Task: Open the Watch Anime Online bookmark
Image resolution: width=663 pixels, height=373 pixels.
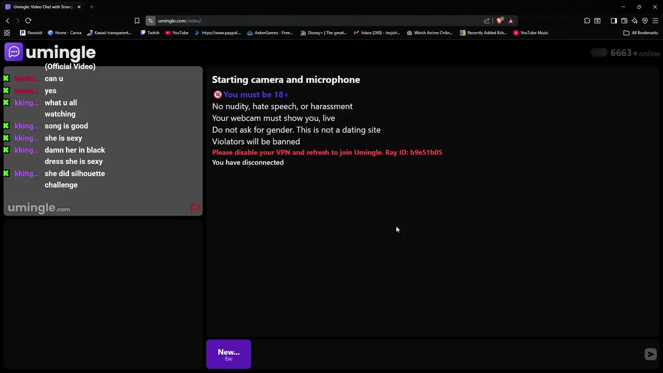Action: click(430, 33)
